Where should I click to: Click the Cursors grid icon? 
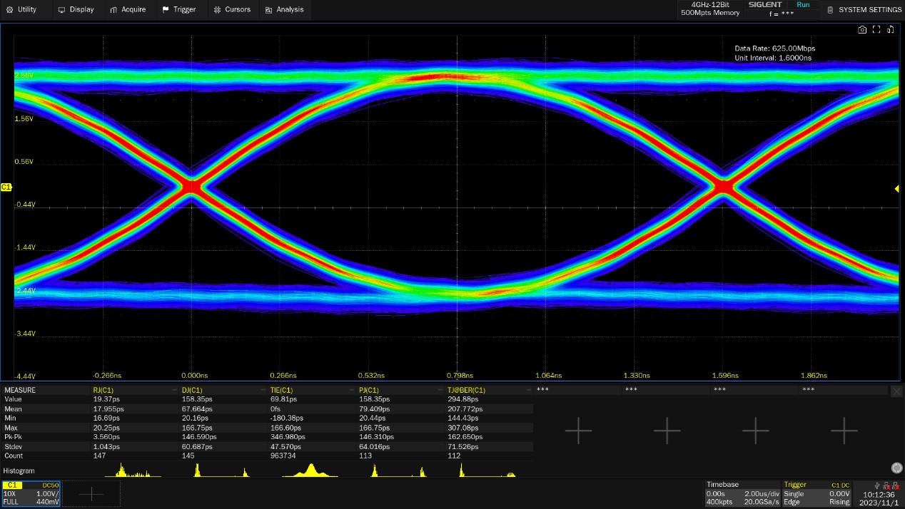click(x=217, y=10)
